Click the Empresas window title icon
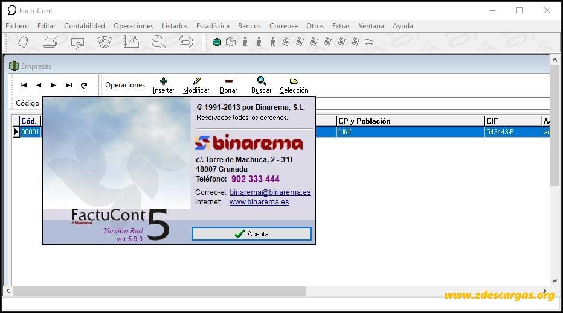Image resolution: width=563 pixels, height=313 pixels. pyautogui.click(x=14, y=66)
